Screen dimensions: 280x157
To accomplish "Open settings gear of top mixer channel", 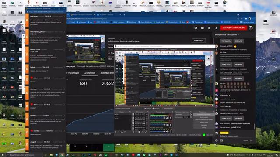I will coord(171,118).
